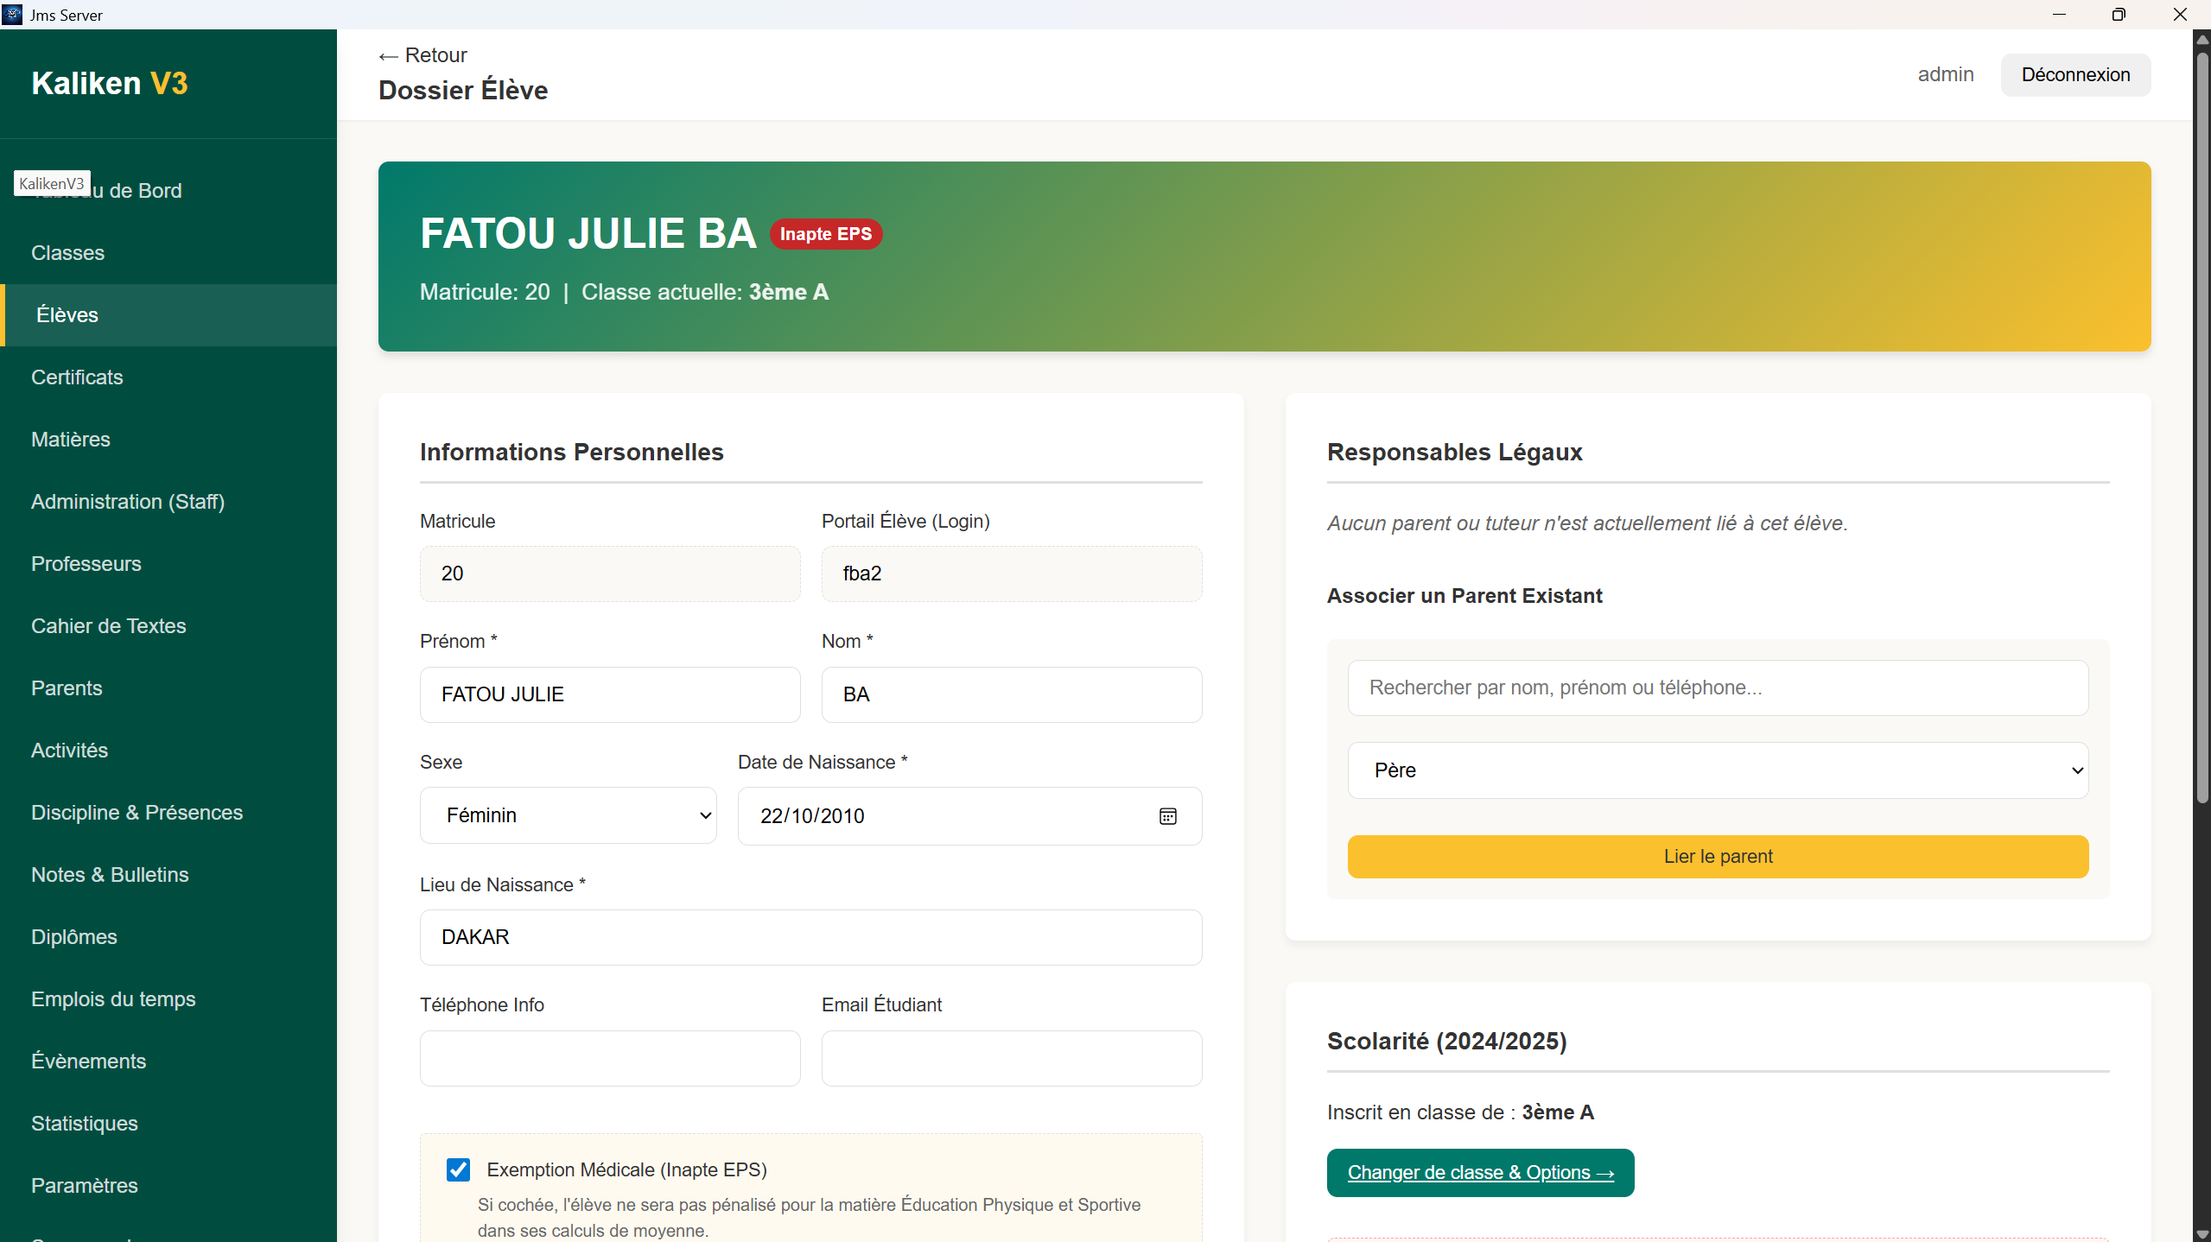Toggle the Exemption Médicale checkbox
This screenshot has width=2211, height=1242.
pos(458,1169)
